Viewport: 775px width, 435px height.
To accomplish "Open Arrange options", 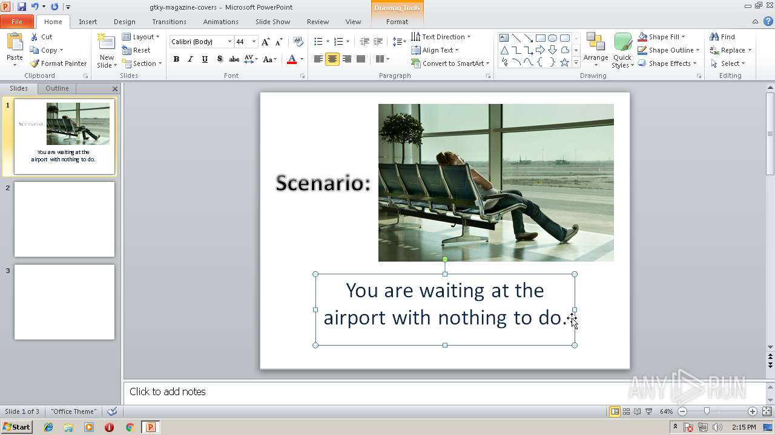I will [596, 51].
